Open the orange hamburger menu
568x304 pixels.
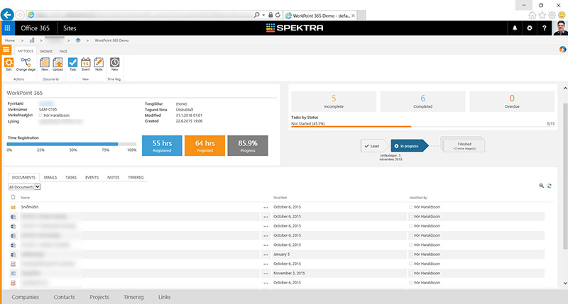(x=6, y=50)
